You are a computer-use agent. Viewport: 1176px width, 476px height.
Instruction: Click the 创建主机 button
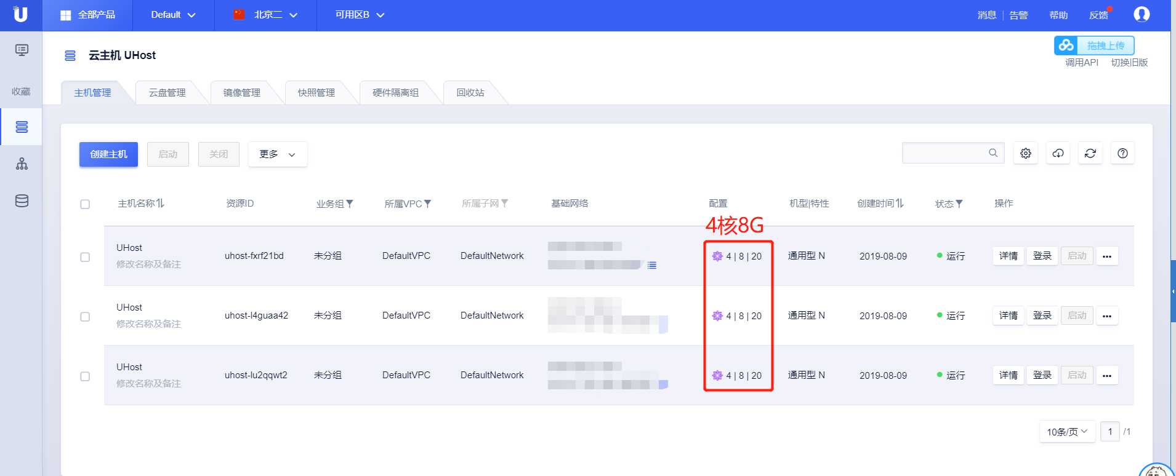(108, 154)
